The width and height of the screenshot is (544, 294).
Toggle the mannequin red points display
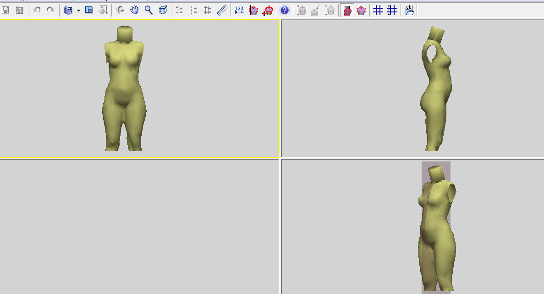[x=361, y=10]
